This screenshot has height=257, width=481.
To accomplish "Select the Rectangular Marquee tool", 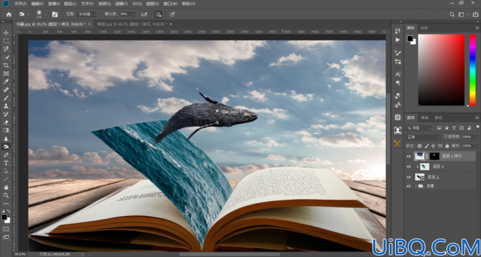I will pyautogui.click(x=6, y=41).
